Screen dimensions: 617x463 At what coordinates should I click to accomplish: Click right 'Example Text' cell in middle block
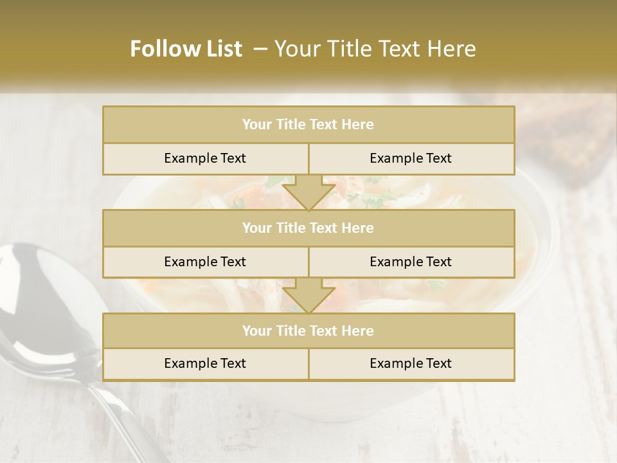click(x=411, y=262)
